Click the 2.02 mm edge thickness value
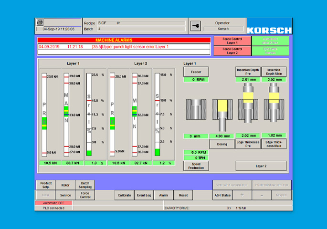This screenshot has height=229, width=327. point(248,135)
